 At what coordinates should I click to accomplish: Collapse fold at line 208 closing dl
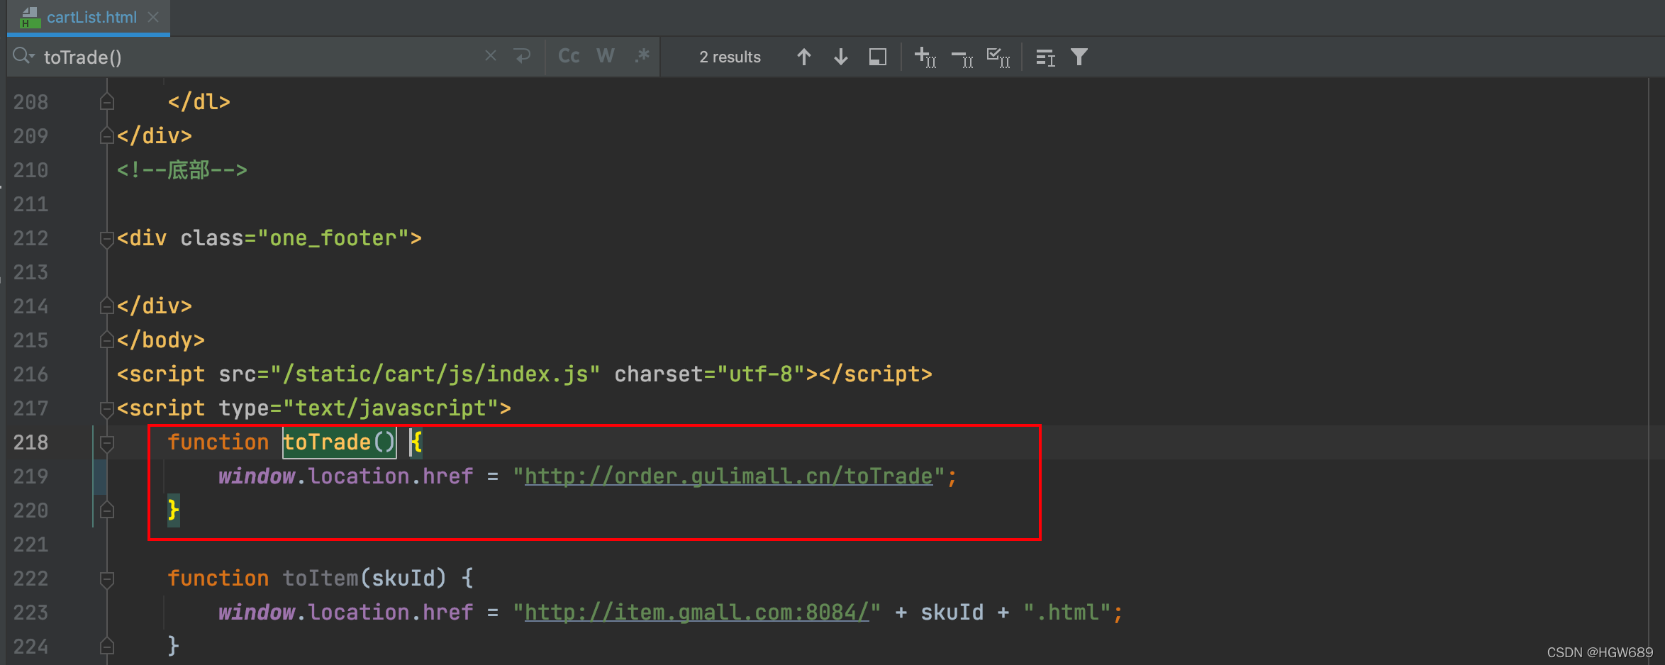click(x=107, y=102)
